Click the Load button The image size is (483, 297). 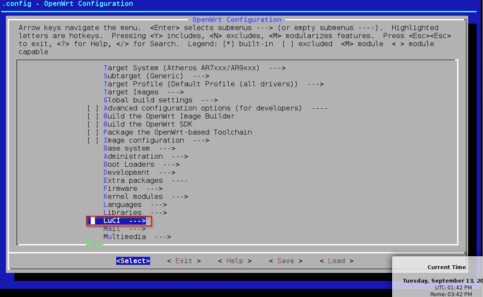point(336,261)
